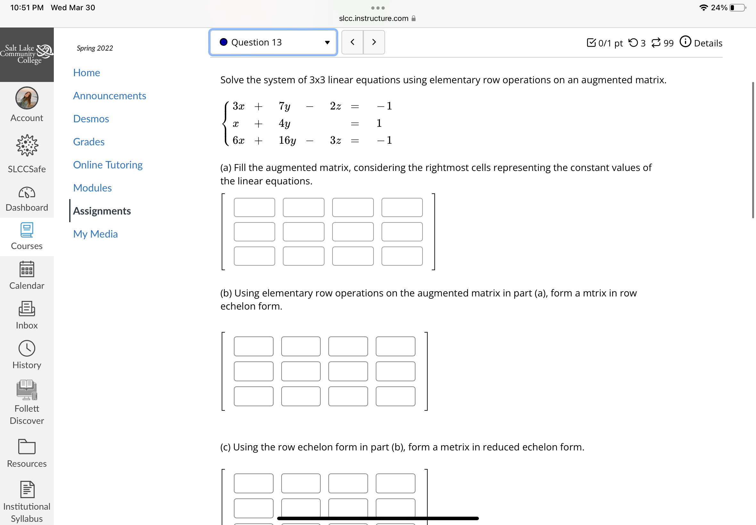Open Online Tutoring menu item
756x525 pixels.
click(x=108, y=165)
